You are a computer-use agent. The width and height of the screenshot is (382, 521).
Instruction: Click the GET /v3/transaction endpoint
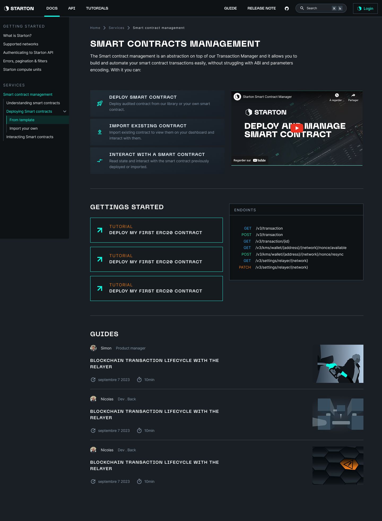tap(263, 228)
